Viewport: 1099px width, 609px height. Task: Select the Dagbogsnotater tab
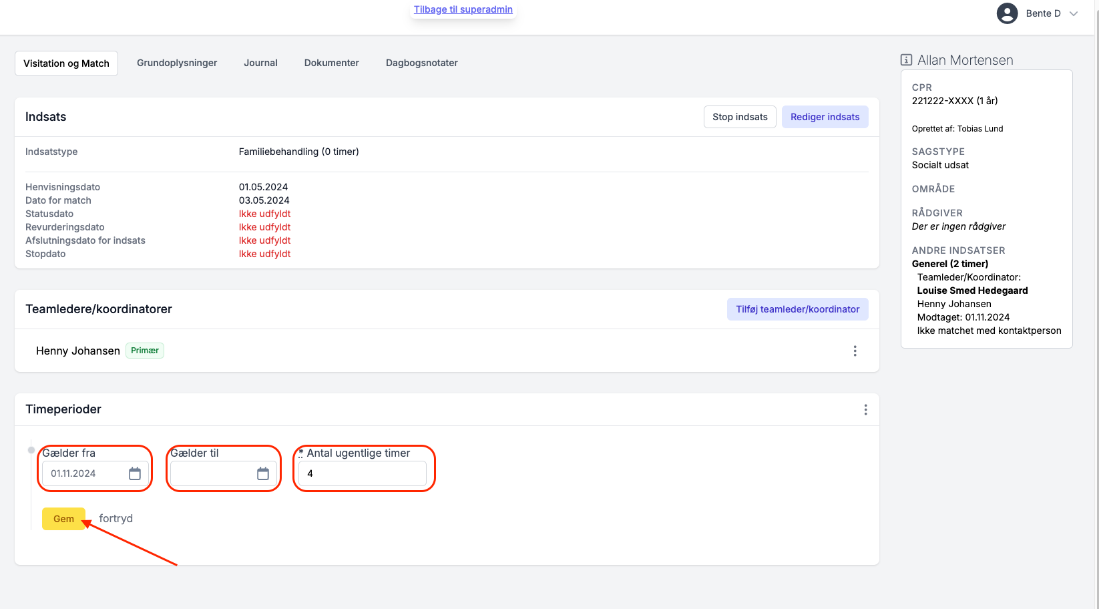pos(422,63)
